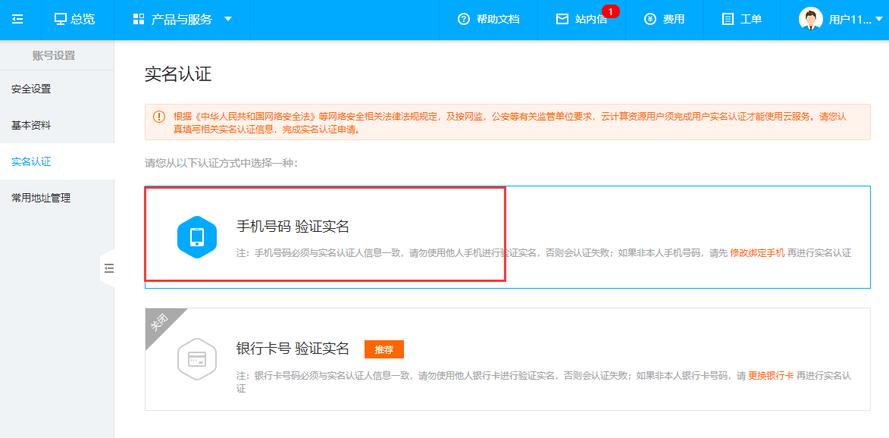Viewport: 889px width, 438px height.
Task: Open the 工单 tickets page
Action: (x=742, y=20)
